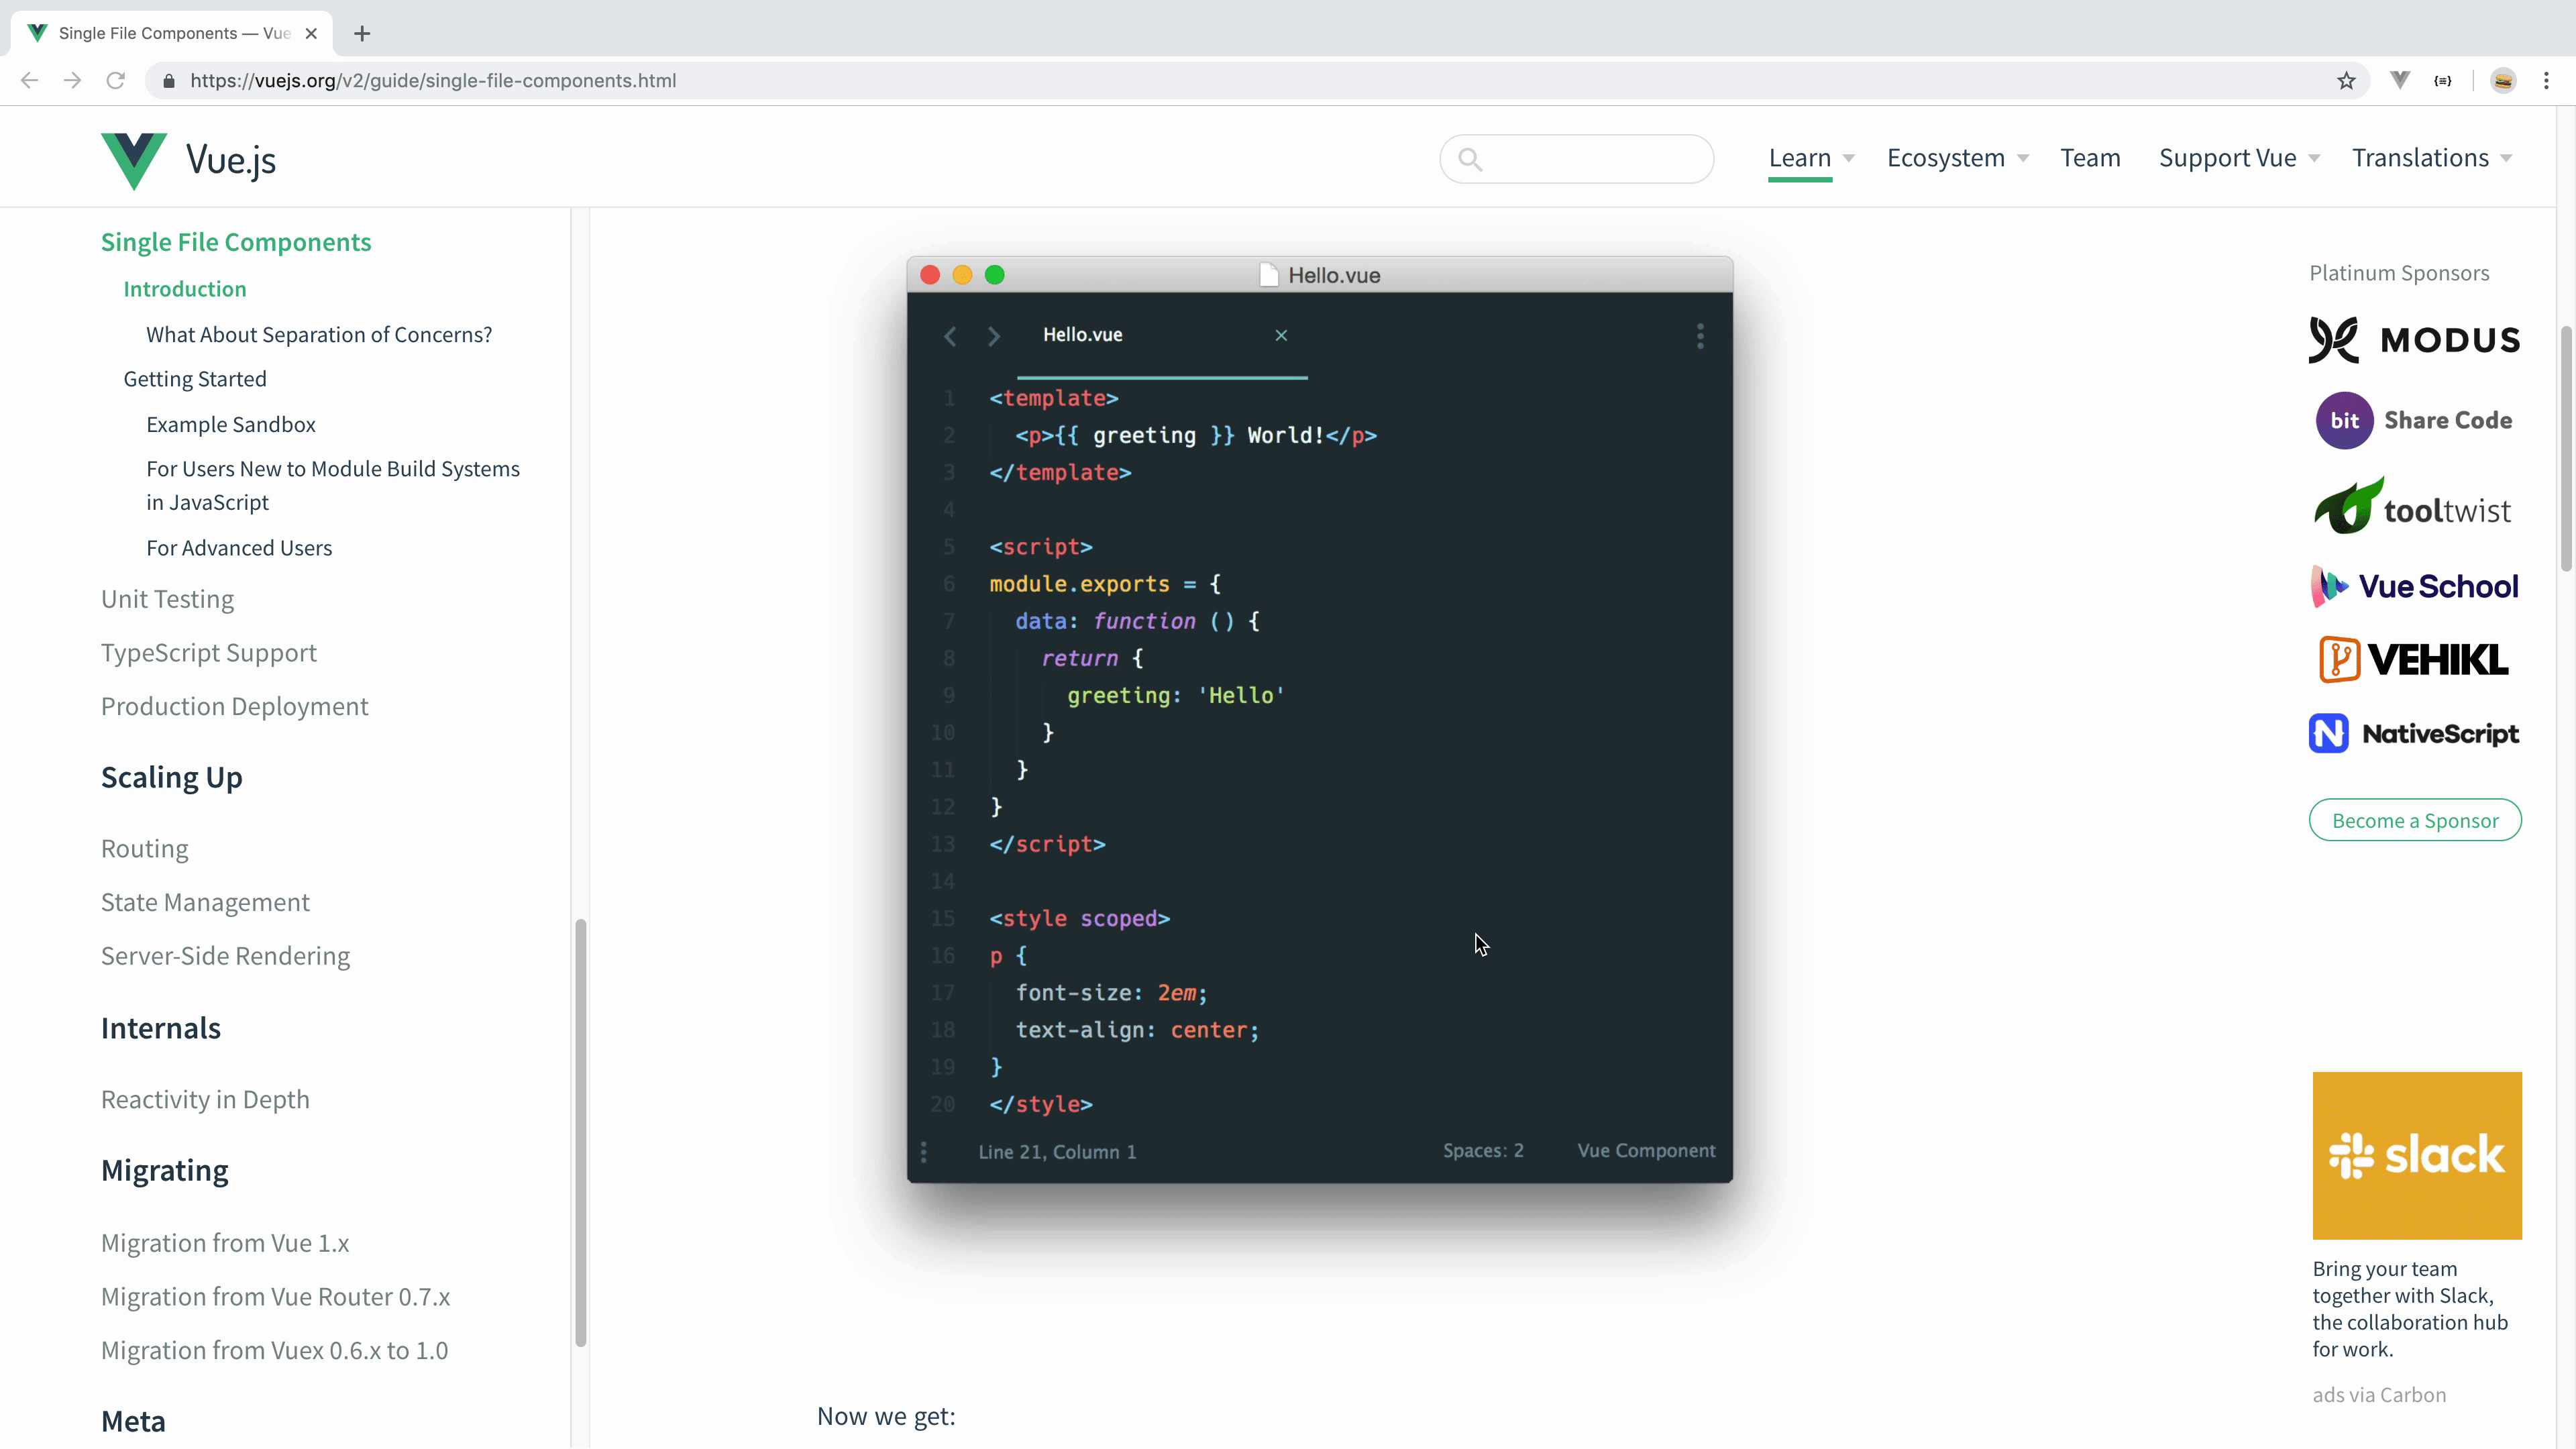2576x1449 pixels.
Task: Open the Ecosystem dropdown menu
Action: click(x=1957, y=158)
